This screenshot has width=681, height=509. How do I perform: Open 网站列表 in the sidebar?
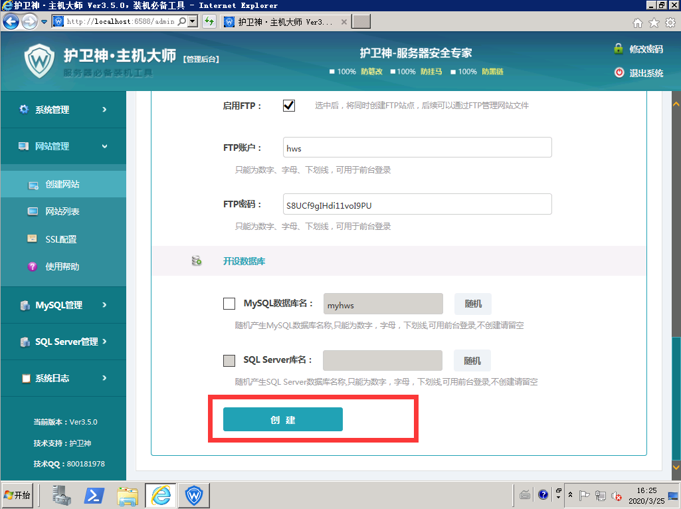(x=62, y=211)
